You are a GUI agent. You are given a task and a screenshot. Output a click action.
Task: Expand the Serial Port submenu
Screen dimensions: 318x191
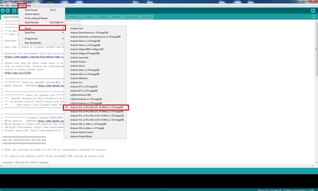[x=42, y=33]
